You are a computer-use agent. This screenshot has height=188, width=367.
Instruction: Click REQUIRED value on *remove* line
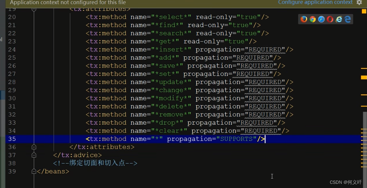point(265,115)
